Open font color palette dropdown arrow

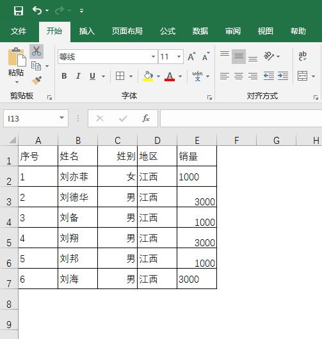180,76
